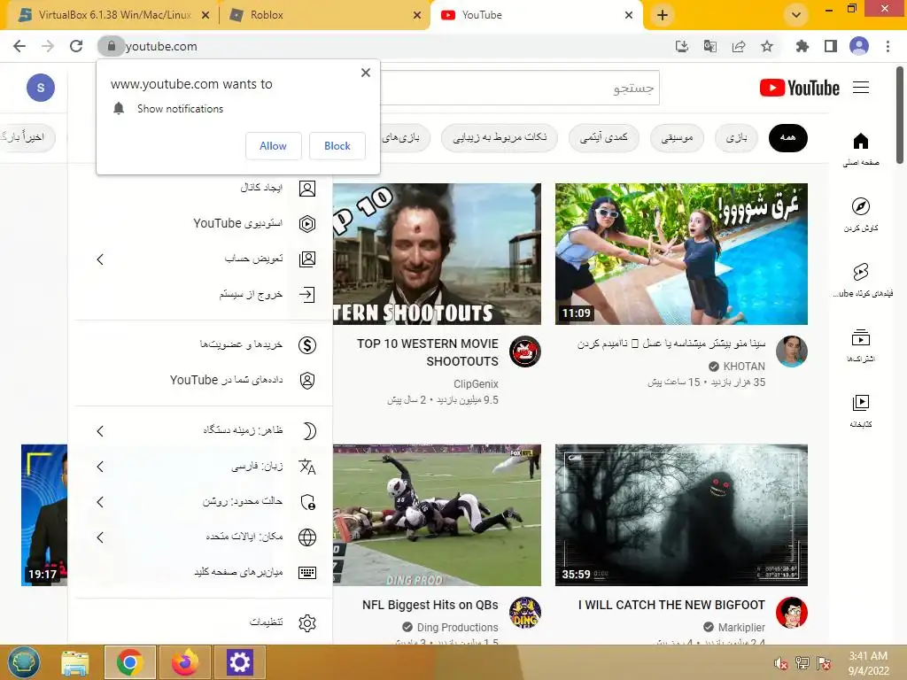Open the tab search dropdown arrow
907x680 pixels.
point(796,15)
